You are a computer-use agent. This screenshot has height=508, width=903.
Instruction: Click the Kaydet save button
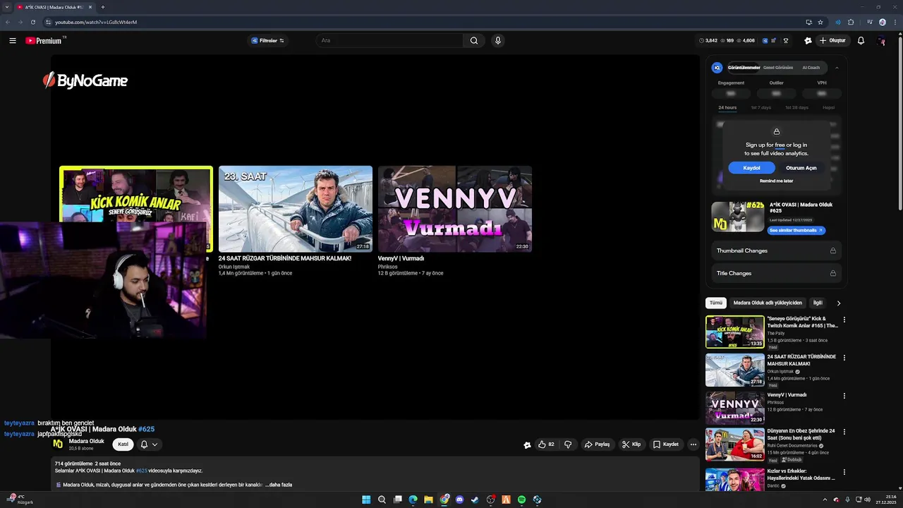(x=666, y=445)
